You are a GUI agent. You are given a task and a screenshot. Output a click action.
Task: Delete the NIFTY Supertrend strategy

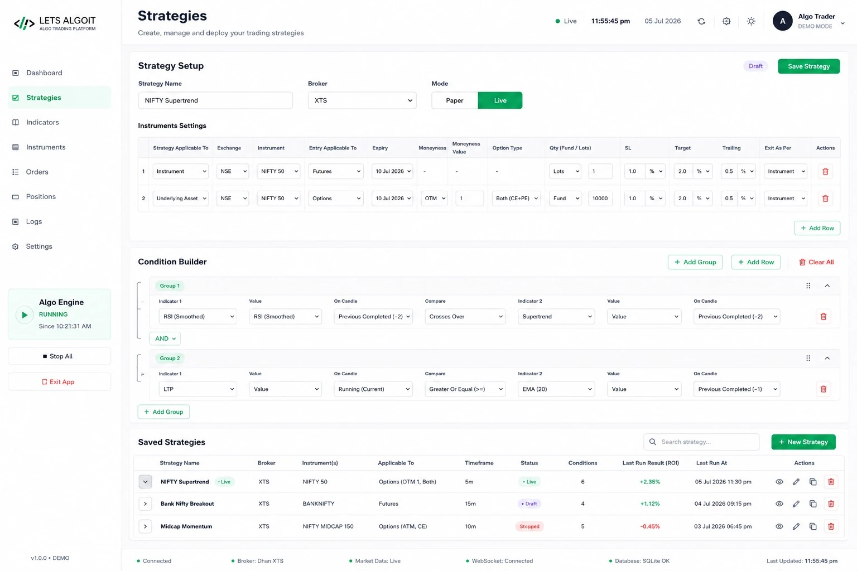(x=831, y=482)
